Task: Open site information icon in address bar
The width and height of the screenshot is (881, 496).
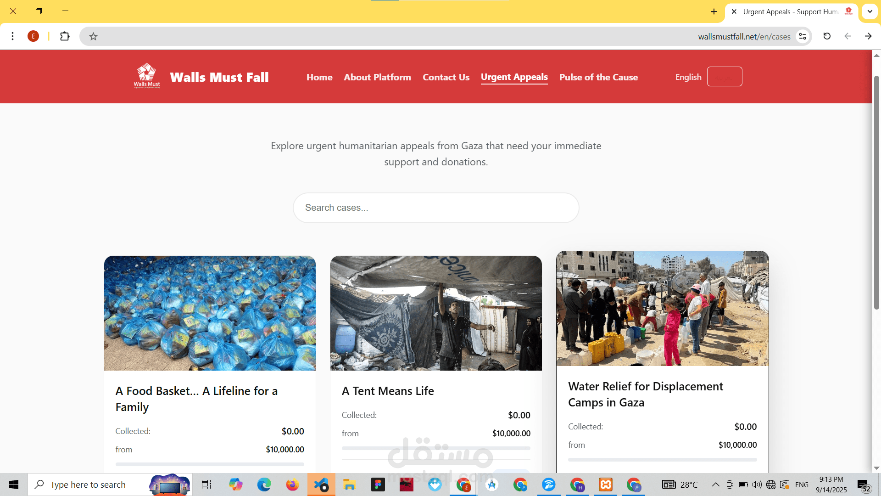Action: (803, 36)
